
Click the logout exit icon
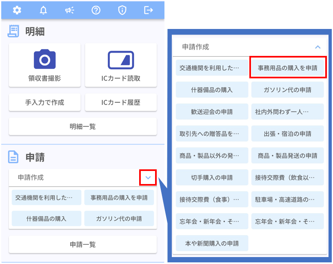pyautogui.click(x=149, y=10)
